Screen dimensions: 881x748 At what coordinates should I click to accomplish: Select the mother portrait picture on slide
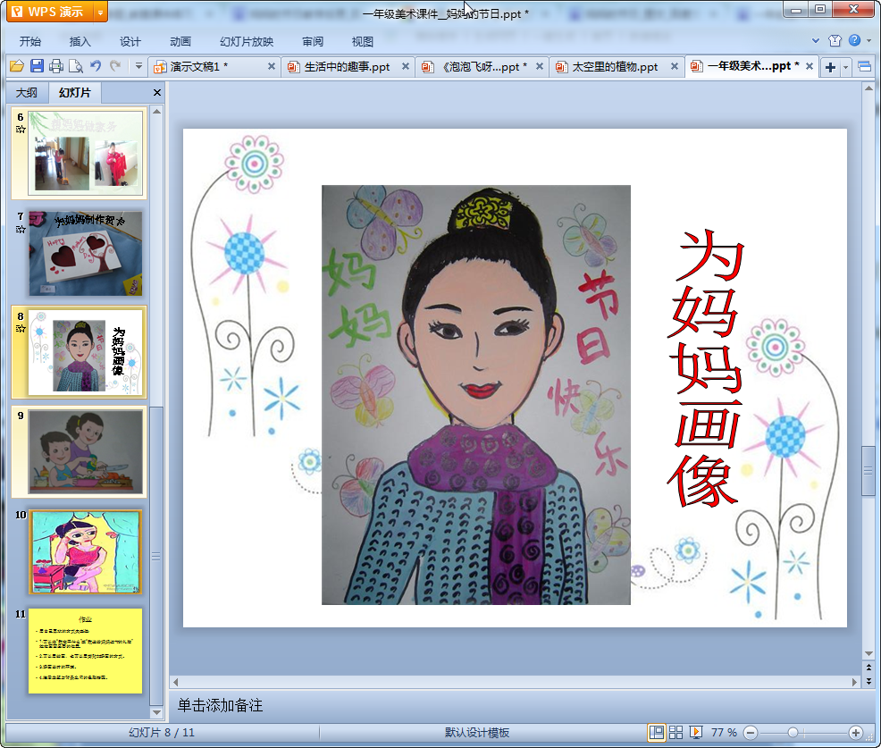click(x=476, y=394)
